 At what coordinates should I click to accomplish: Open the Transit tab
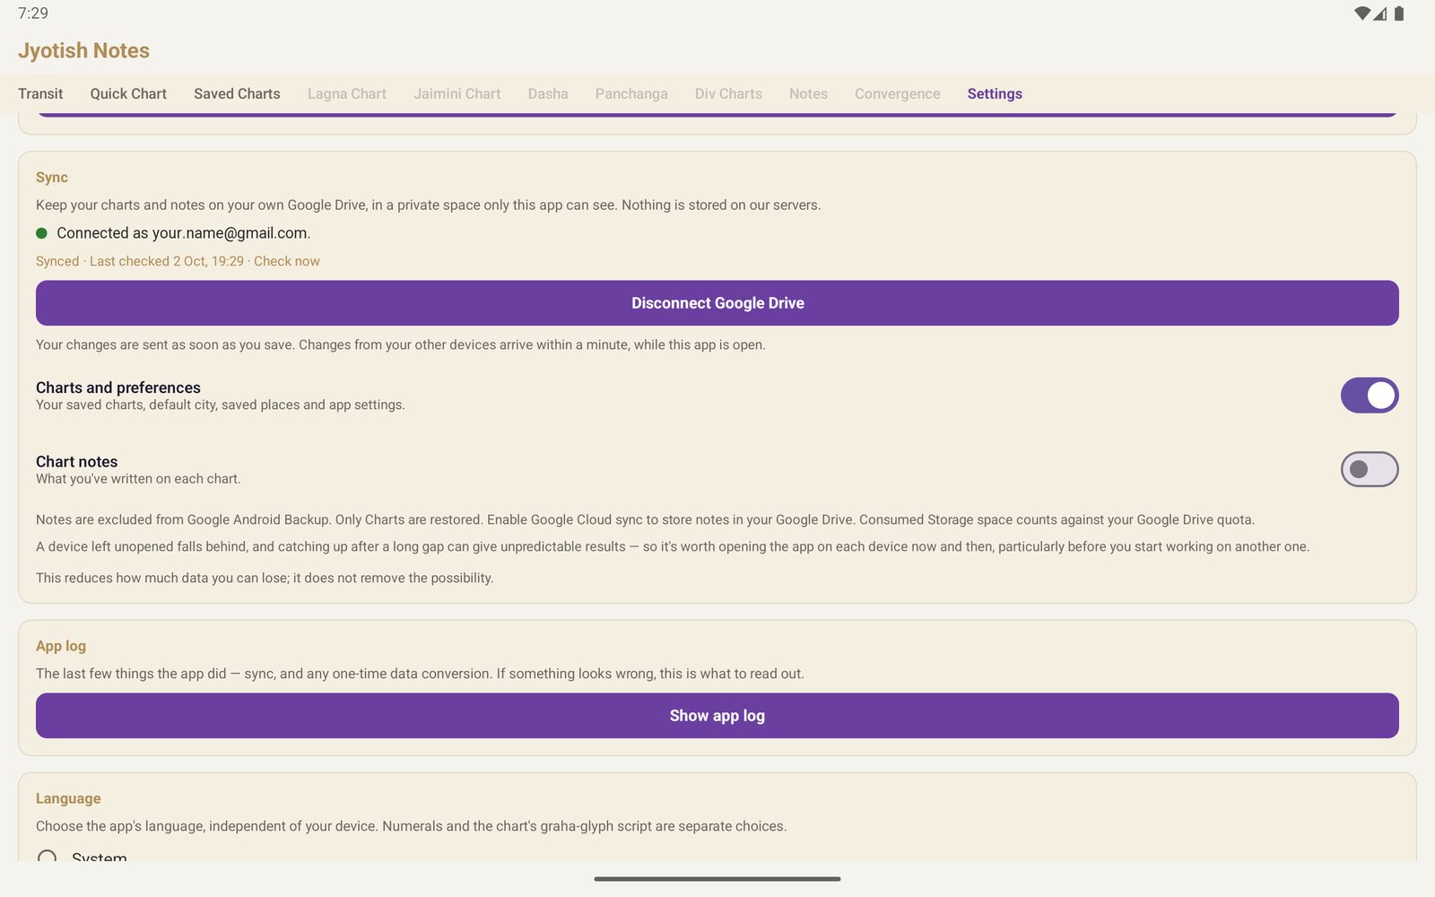click(40, 93)
